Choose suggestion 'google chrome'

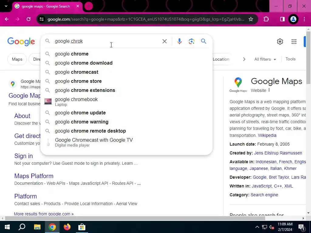(126, 54)
